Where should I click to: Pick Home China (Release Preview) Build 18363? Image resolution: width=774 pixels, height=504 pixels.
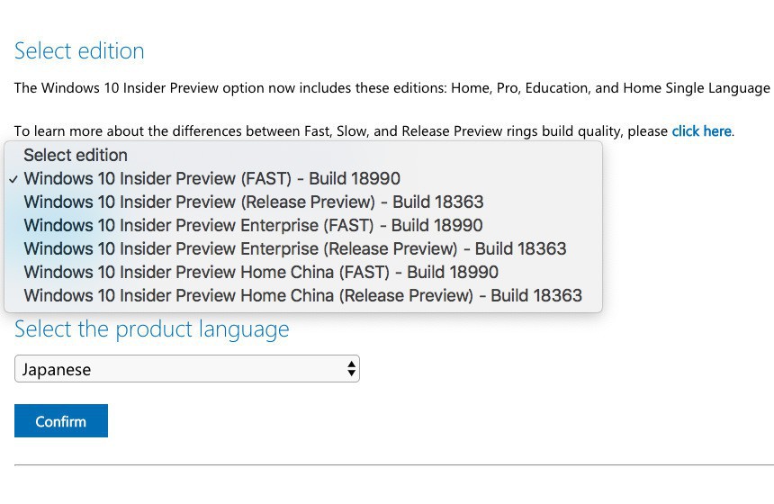[302, 295]
